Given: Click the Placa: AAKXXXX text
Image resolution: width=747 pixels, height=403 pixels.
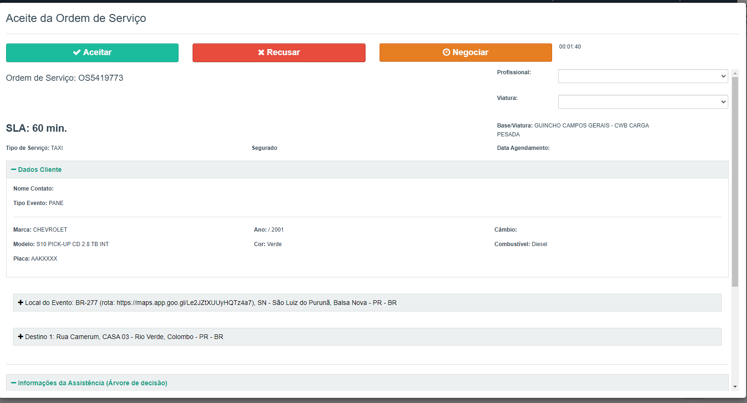Looking at the screenshot, I should pyautogui.click(x=36, y=259).
